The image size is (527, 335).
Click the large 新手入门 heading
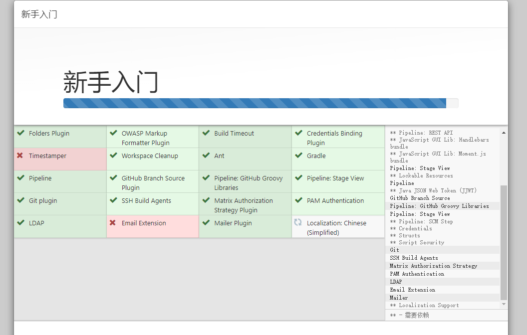point(111,82)
